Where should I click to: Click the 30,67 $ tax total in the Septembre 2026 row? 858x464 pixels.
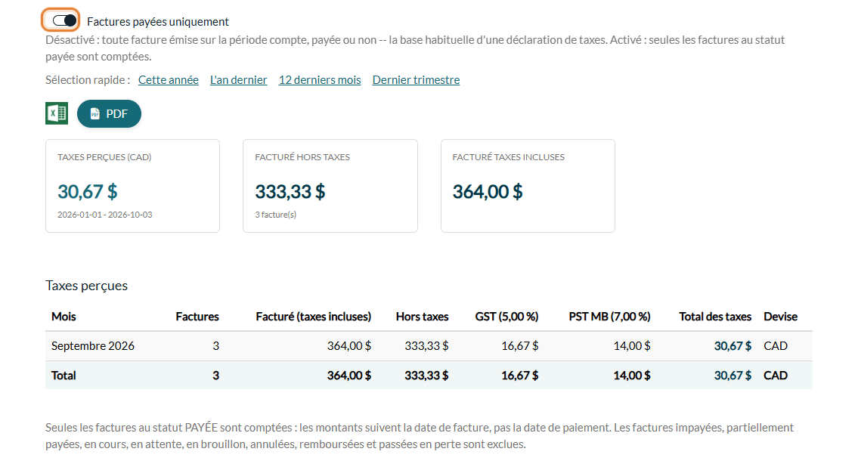(x=733, y=346)
